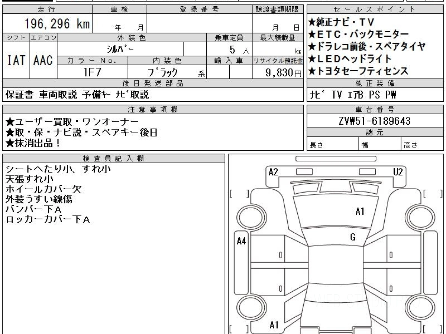The width and height of the screenshot is (446, 334).
Task: Click the shift type IAT
Action: click(16, 60)
